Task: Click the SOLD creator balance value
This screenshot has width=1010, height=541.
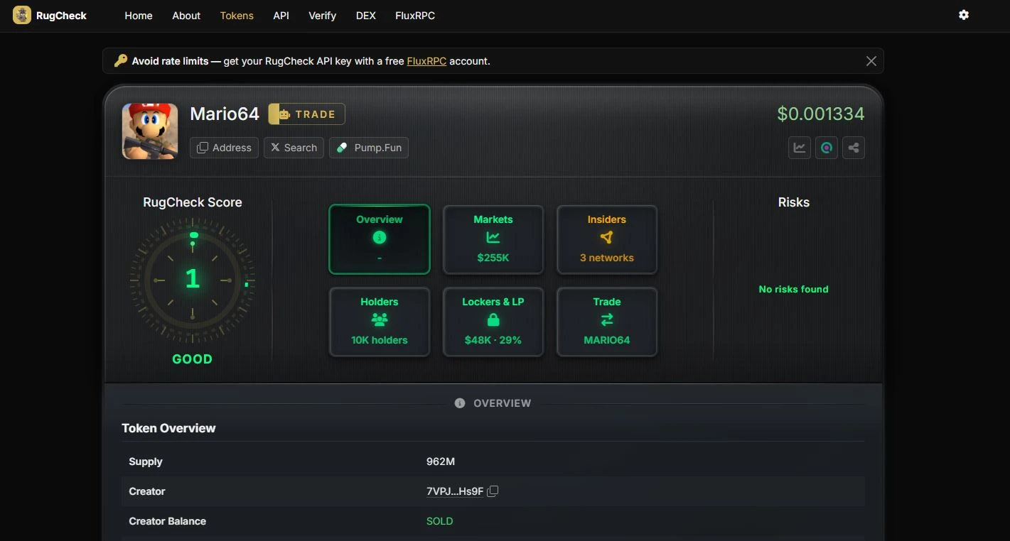Action: pyautogui.click(x=440, y=521)
